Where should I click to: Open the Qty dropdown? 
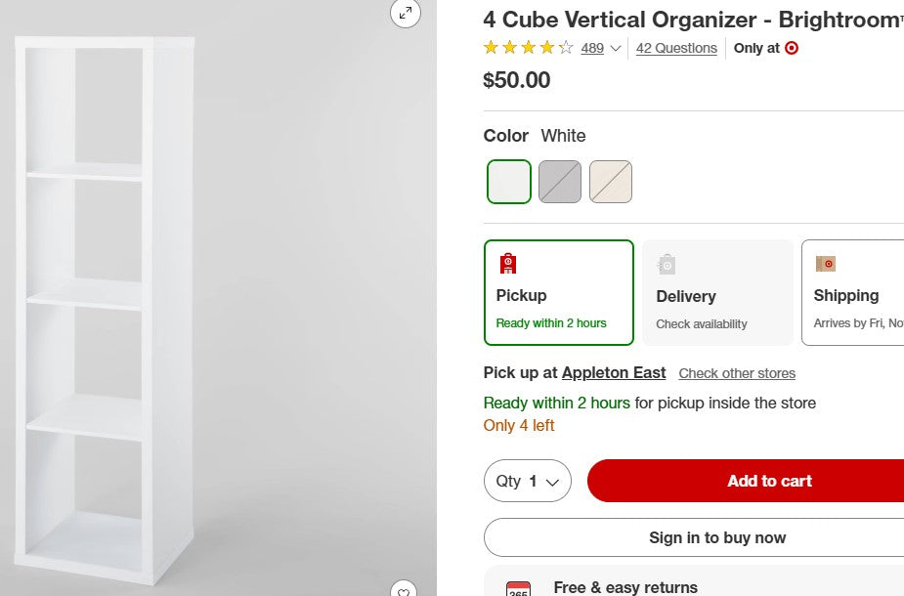[527, 481]
